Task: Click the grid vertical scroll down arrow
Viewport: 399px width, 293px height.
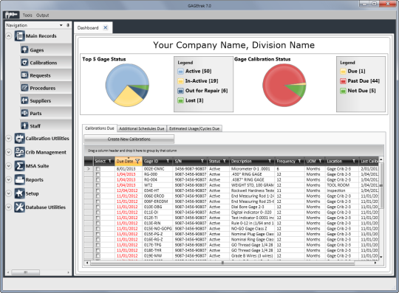Action: tap(381, 257)
